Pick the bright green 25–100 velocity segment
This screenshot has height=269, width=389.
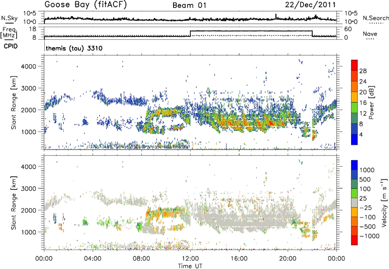pyautogui.click(x=354, y=193)
